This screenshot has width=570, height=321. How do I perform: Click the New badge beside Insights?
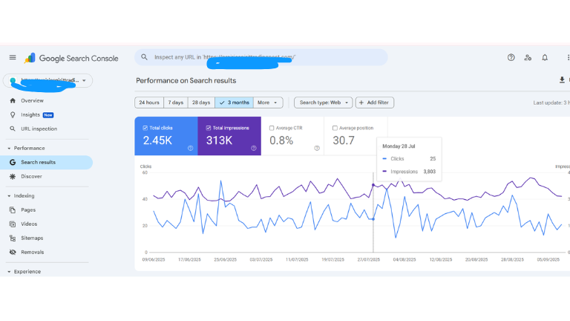click(48, 115)
